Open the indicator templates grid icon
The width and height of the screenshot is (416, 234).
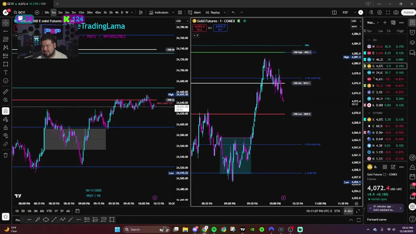tap(180, 12)
